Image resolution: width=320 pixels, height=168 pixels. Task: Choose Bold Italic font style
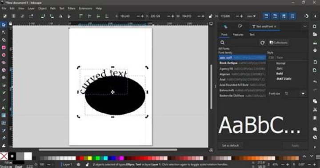(x=284, y=79)
